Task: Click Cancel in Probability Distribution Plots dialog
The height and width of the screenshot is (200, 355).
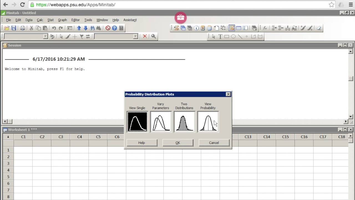Action: tap(214, 143)
